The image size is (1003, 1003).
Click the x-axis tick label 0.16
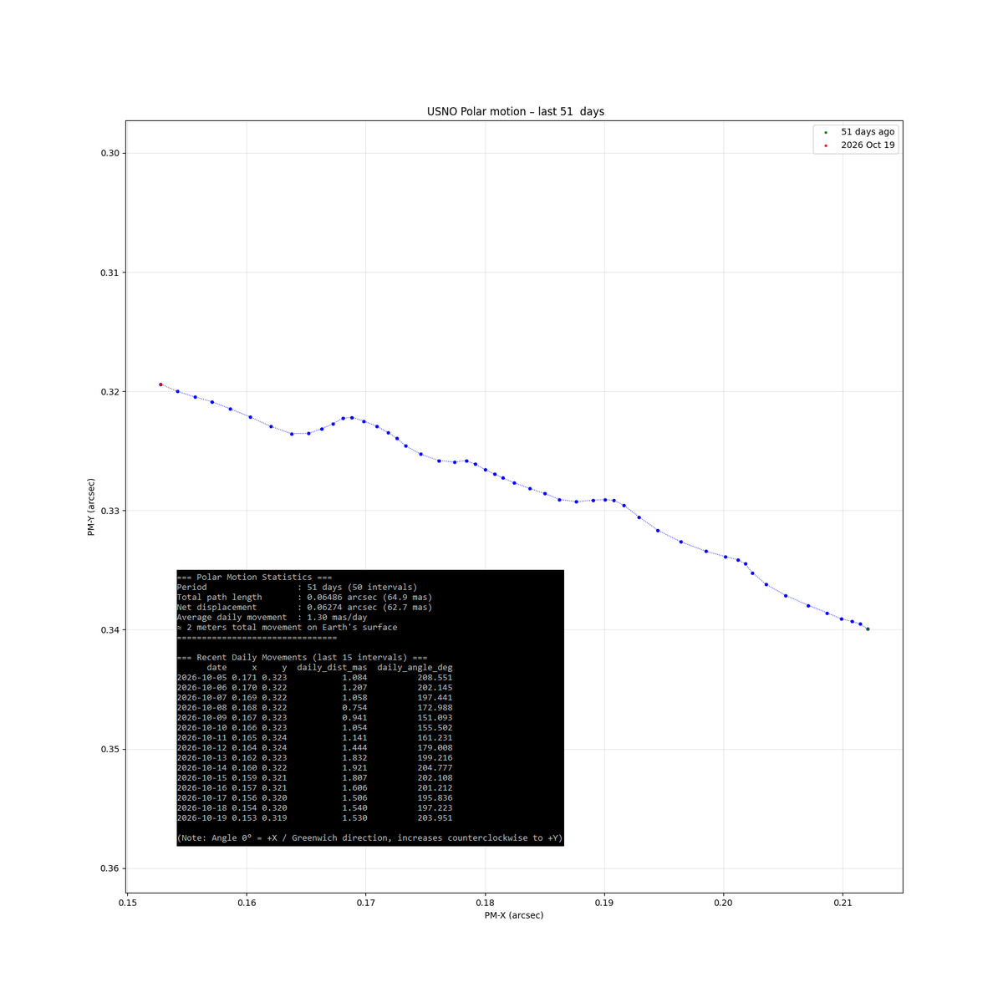[x=247, y=903]
